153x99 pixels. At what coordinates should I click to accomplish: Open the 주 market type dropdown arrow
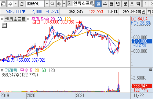16,4
